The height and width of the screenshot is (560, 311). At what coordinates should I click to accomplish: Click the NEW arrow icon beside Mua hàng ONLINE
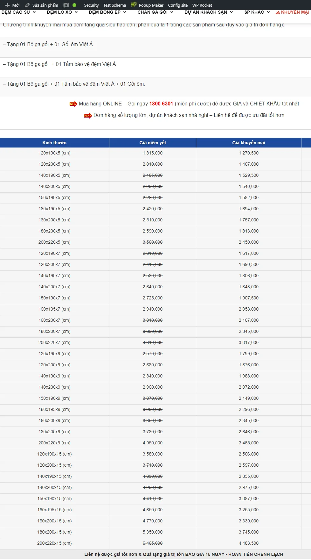point(73,104)
